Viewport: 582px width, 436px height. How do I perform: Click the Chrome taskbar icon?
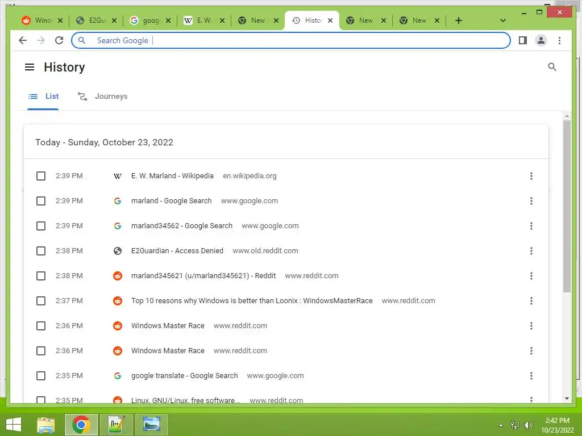pos(81,425)
